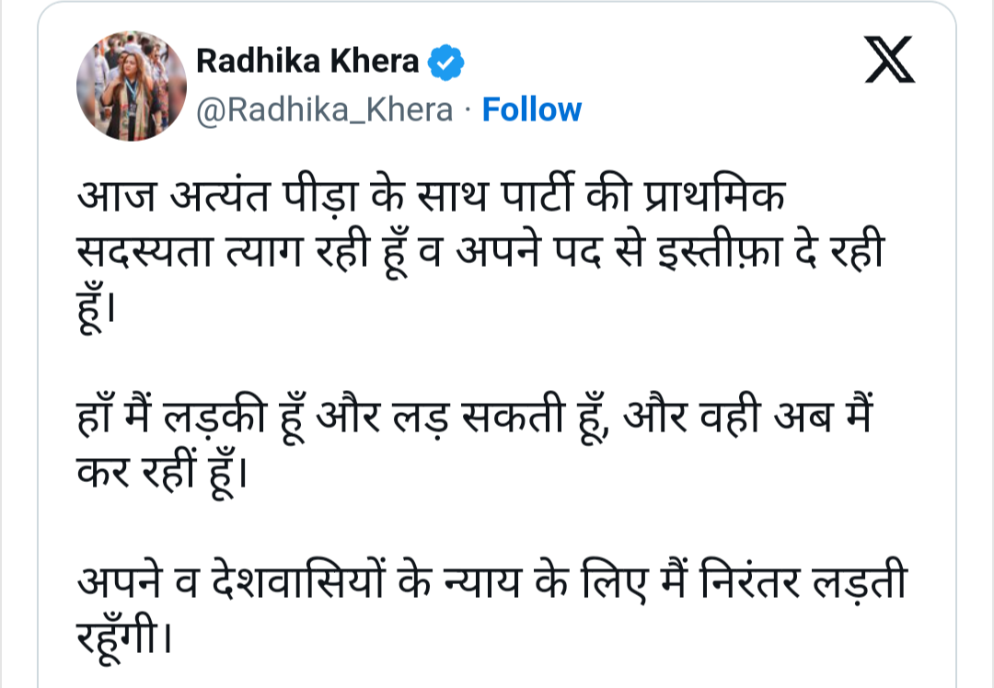Click the final word रहूँगी।
994x688 pixels.
pyautogui.click(x=124, y=636)
